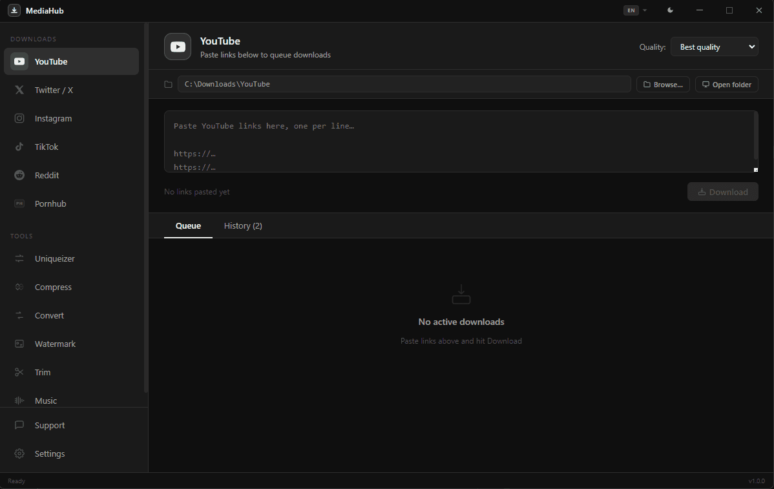Select the Trim scissors icon
The image size is (774, 489).
[19, 372]
